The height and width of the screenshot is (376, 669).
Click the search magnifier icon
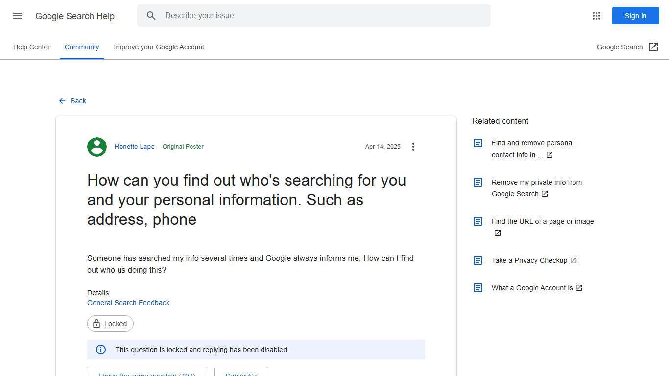click(x=151, y=15)
